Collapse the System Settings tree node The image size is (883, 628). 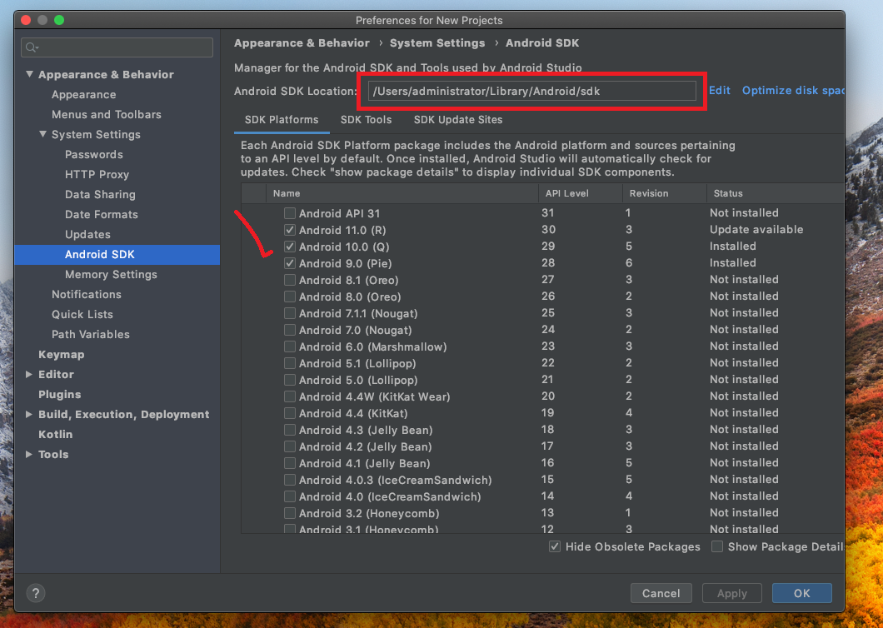coord(42,134)
